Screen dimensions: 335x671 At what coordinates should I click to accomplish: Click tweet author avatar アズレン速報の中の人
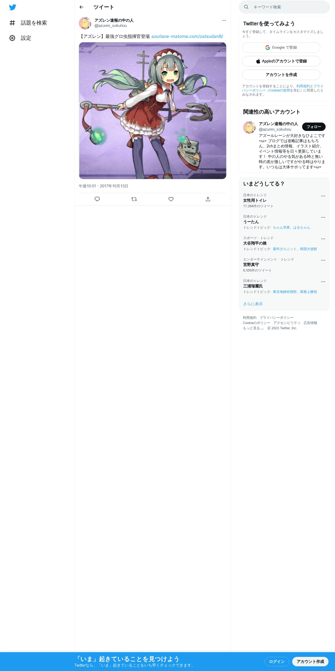pyautogui.click(x=85, y=23)
